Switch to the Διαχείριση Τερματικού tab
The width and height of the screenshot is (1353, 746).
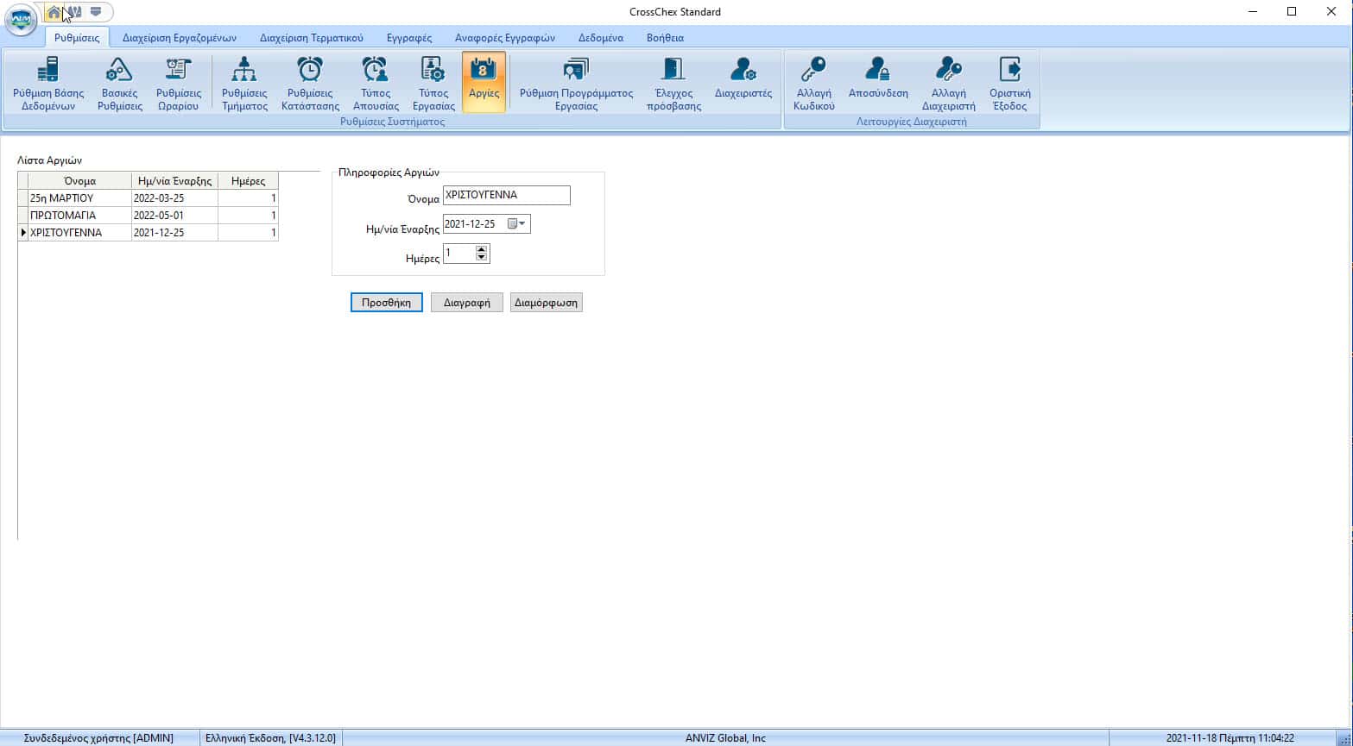[x=312, y=38]
